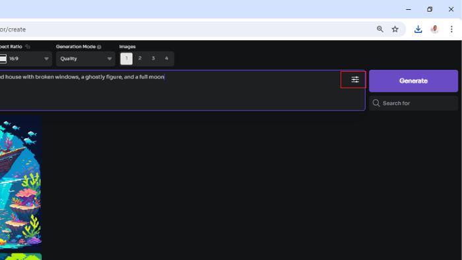Open the Chrome three-dot menu

[x=451, y=29]
